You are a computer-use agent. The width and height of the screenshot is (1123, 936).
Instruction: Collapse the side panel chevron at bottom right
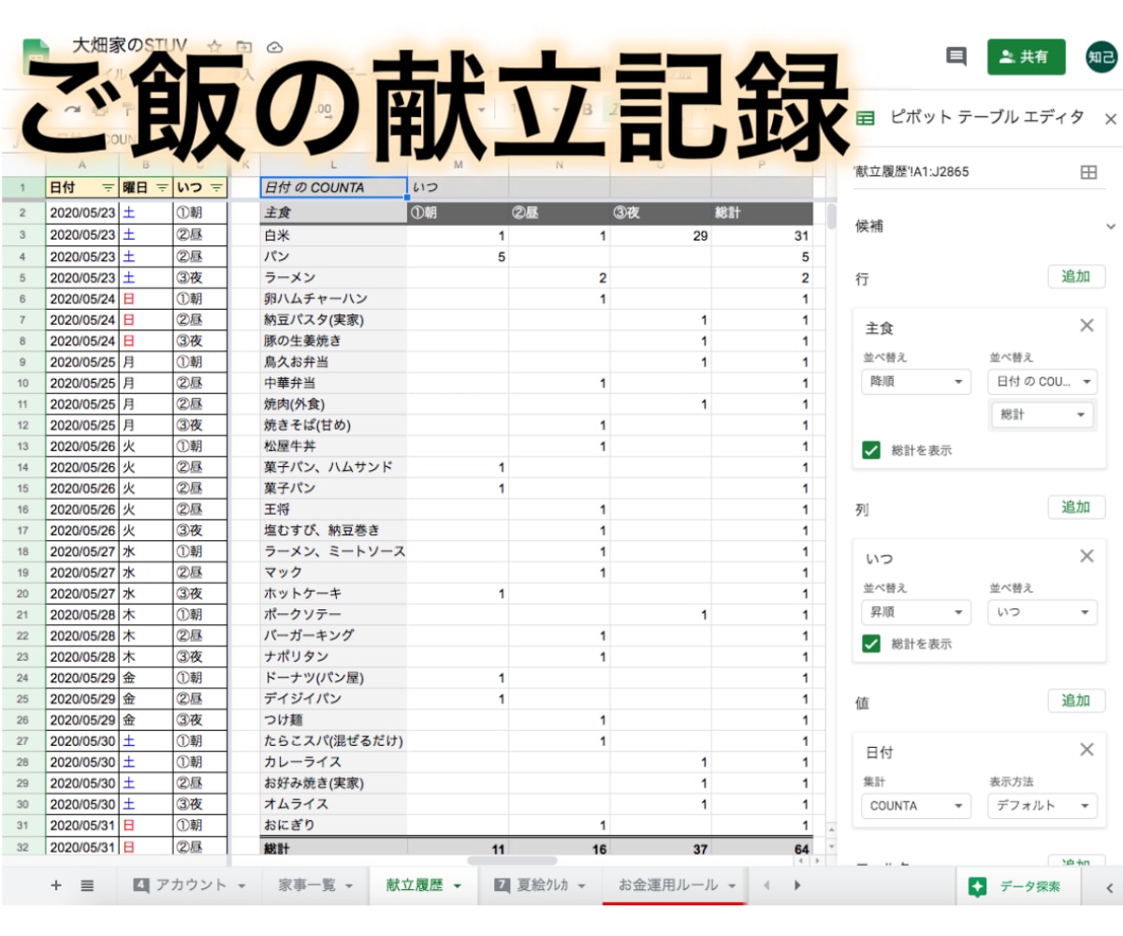click(1110, 887)
